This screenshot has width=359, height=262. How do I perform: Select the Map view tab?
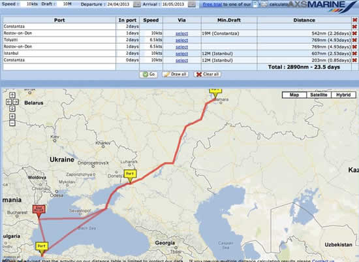294,95
